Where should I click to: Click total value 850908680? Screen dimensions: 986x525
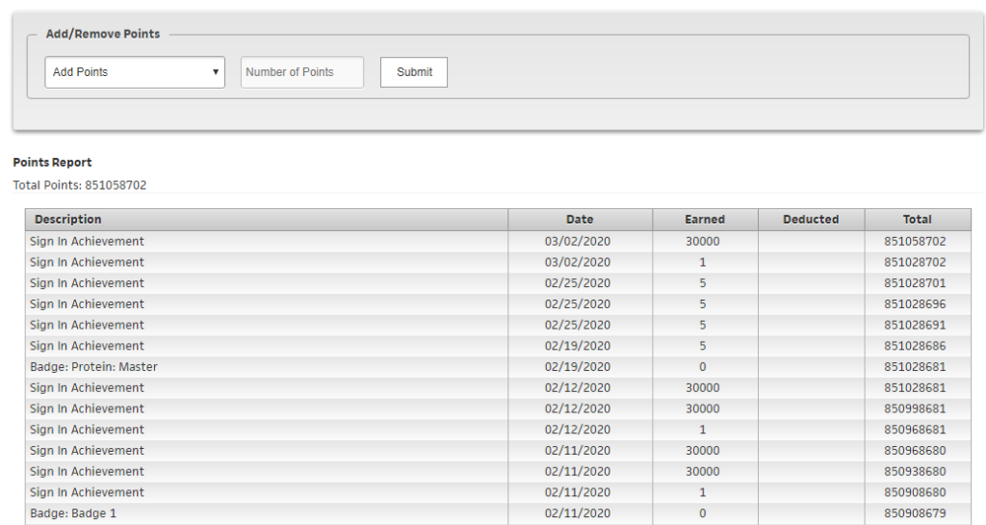pyautogui.click(x=915, y=492)
